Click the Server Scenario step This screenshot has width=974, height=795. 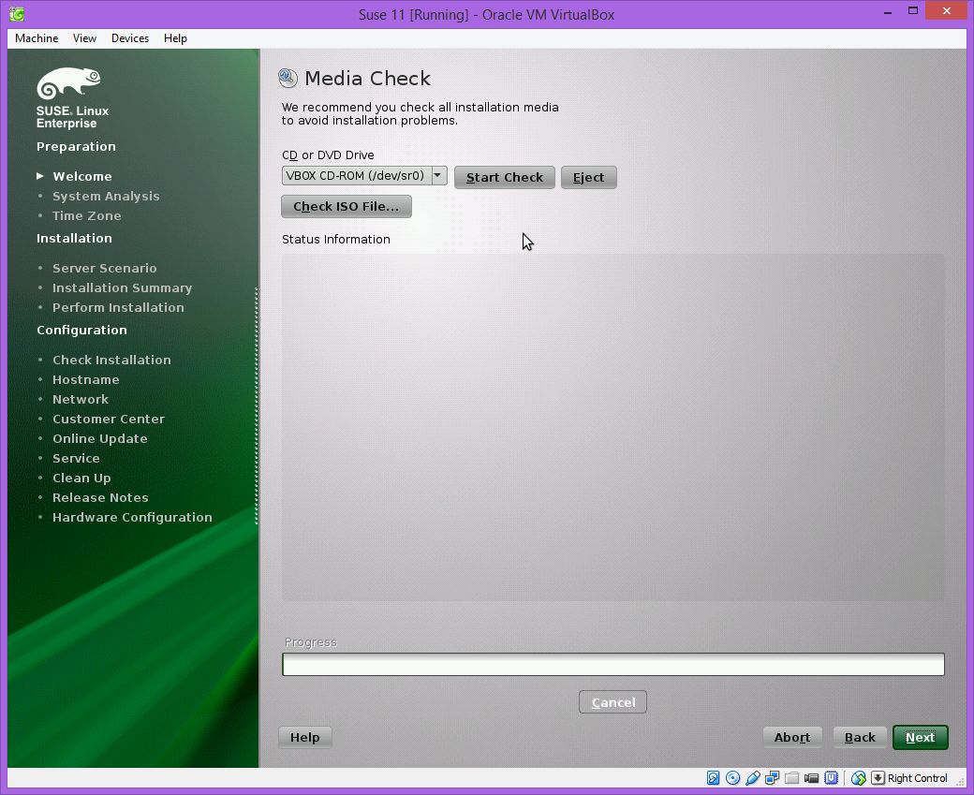click(x=104, y=269)
